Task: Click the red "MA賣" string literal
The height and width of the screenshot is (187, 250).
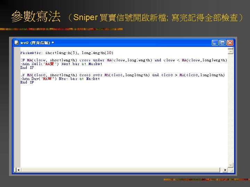Action: pyautogui.click(x=50, y=64)
